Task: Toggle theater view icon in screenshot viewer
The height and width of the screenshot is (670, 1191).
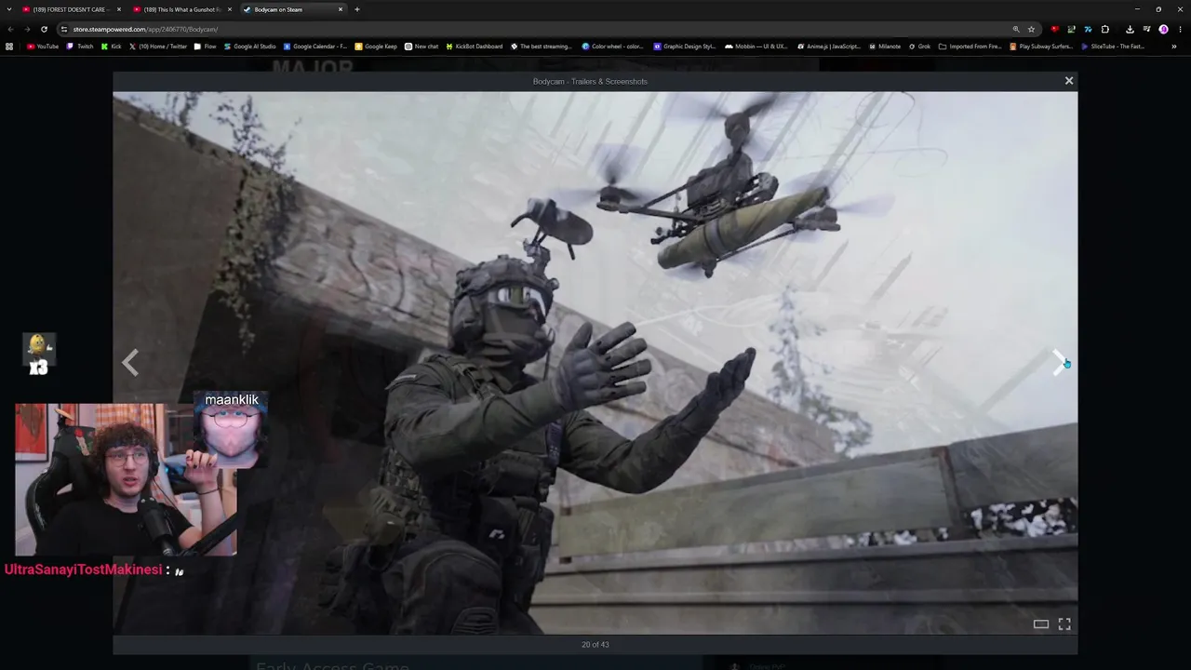Action: pyautogui.click(x=1041, y=624)
